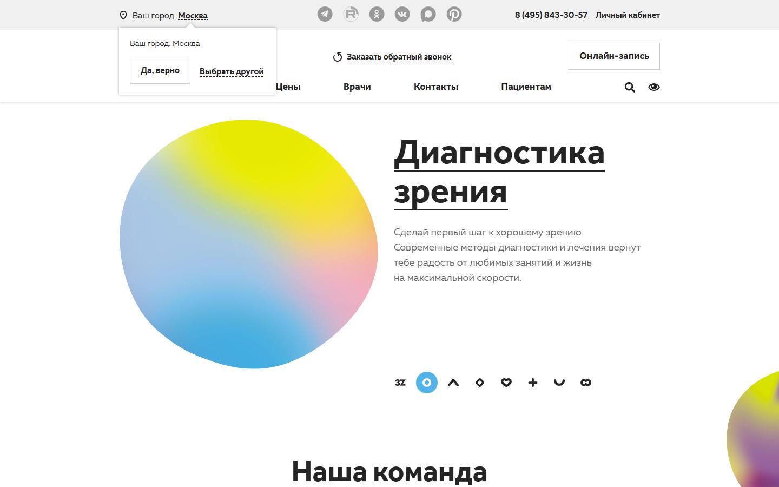Select the caret-up slide icon
779x487 pixels.
pyautogui.click(x=453, y=383)
